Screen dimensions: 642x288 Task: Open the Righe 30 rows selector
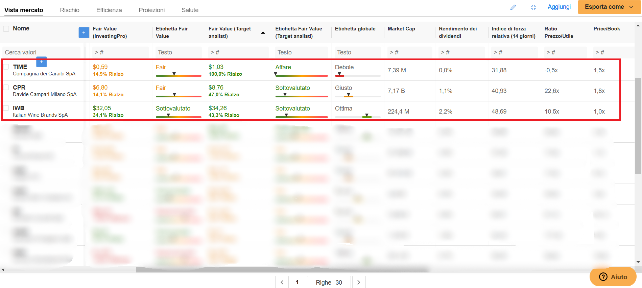click(329, 282)
